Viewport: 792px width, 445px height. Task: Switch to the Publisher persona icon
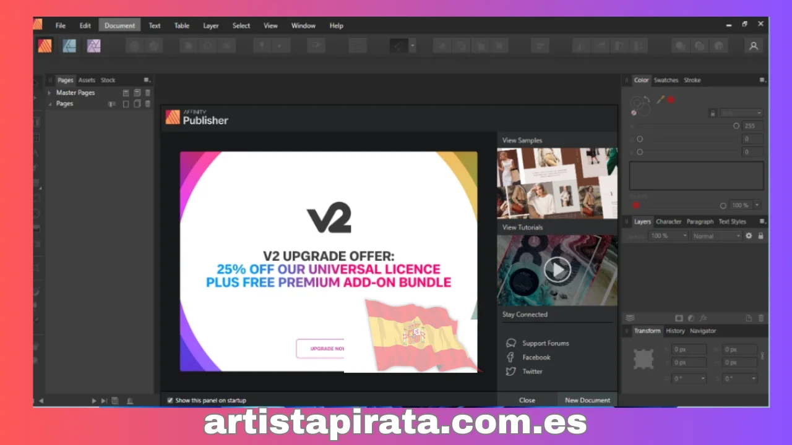tap(45, 46)
